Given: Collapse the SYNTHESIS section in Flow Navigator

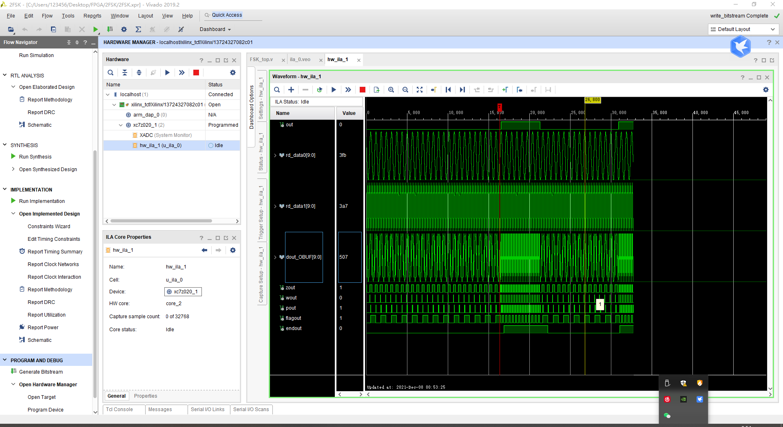Looking at the screenshot, I should pyautogui.click(x=5, y=145).
